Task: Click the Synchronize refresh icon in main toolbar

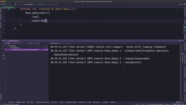Action: click(x=6, y=4)
